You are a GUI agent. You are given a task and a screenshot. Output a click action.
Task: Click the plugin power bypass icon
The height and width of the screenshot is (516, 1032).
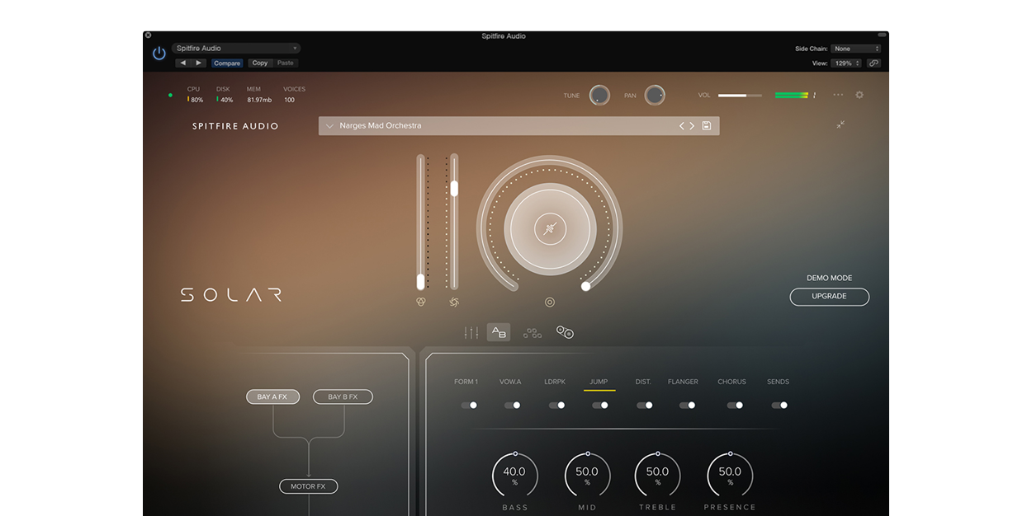point(159,54)
